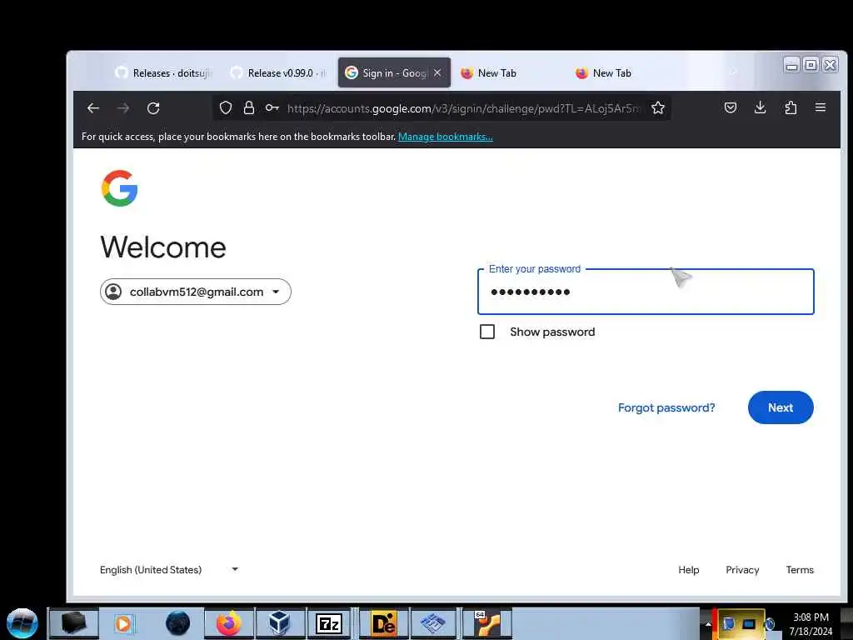Switch to the Release v0.99.0 tab
Screen dimensions: 853x640
tap(278, 73)
